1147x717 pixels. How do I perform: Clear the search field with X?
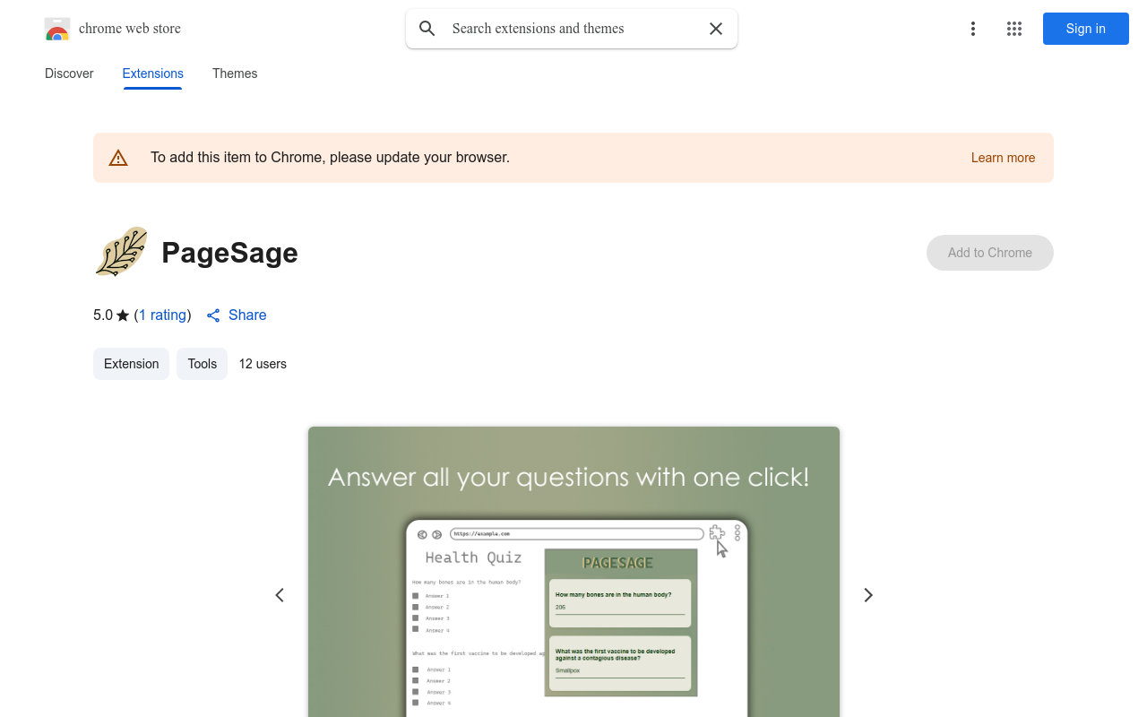[716, 29]
